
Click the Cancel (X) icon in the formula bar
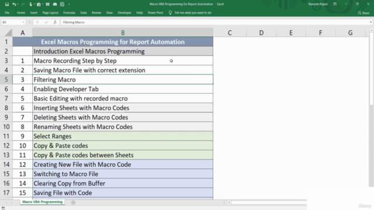37,22
